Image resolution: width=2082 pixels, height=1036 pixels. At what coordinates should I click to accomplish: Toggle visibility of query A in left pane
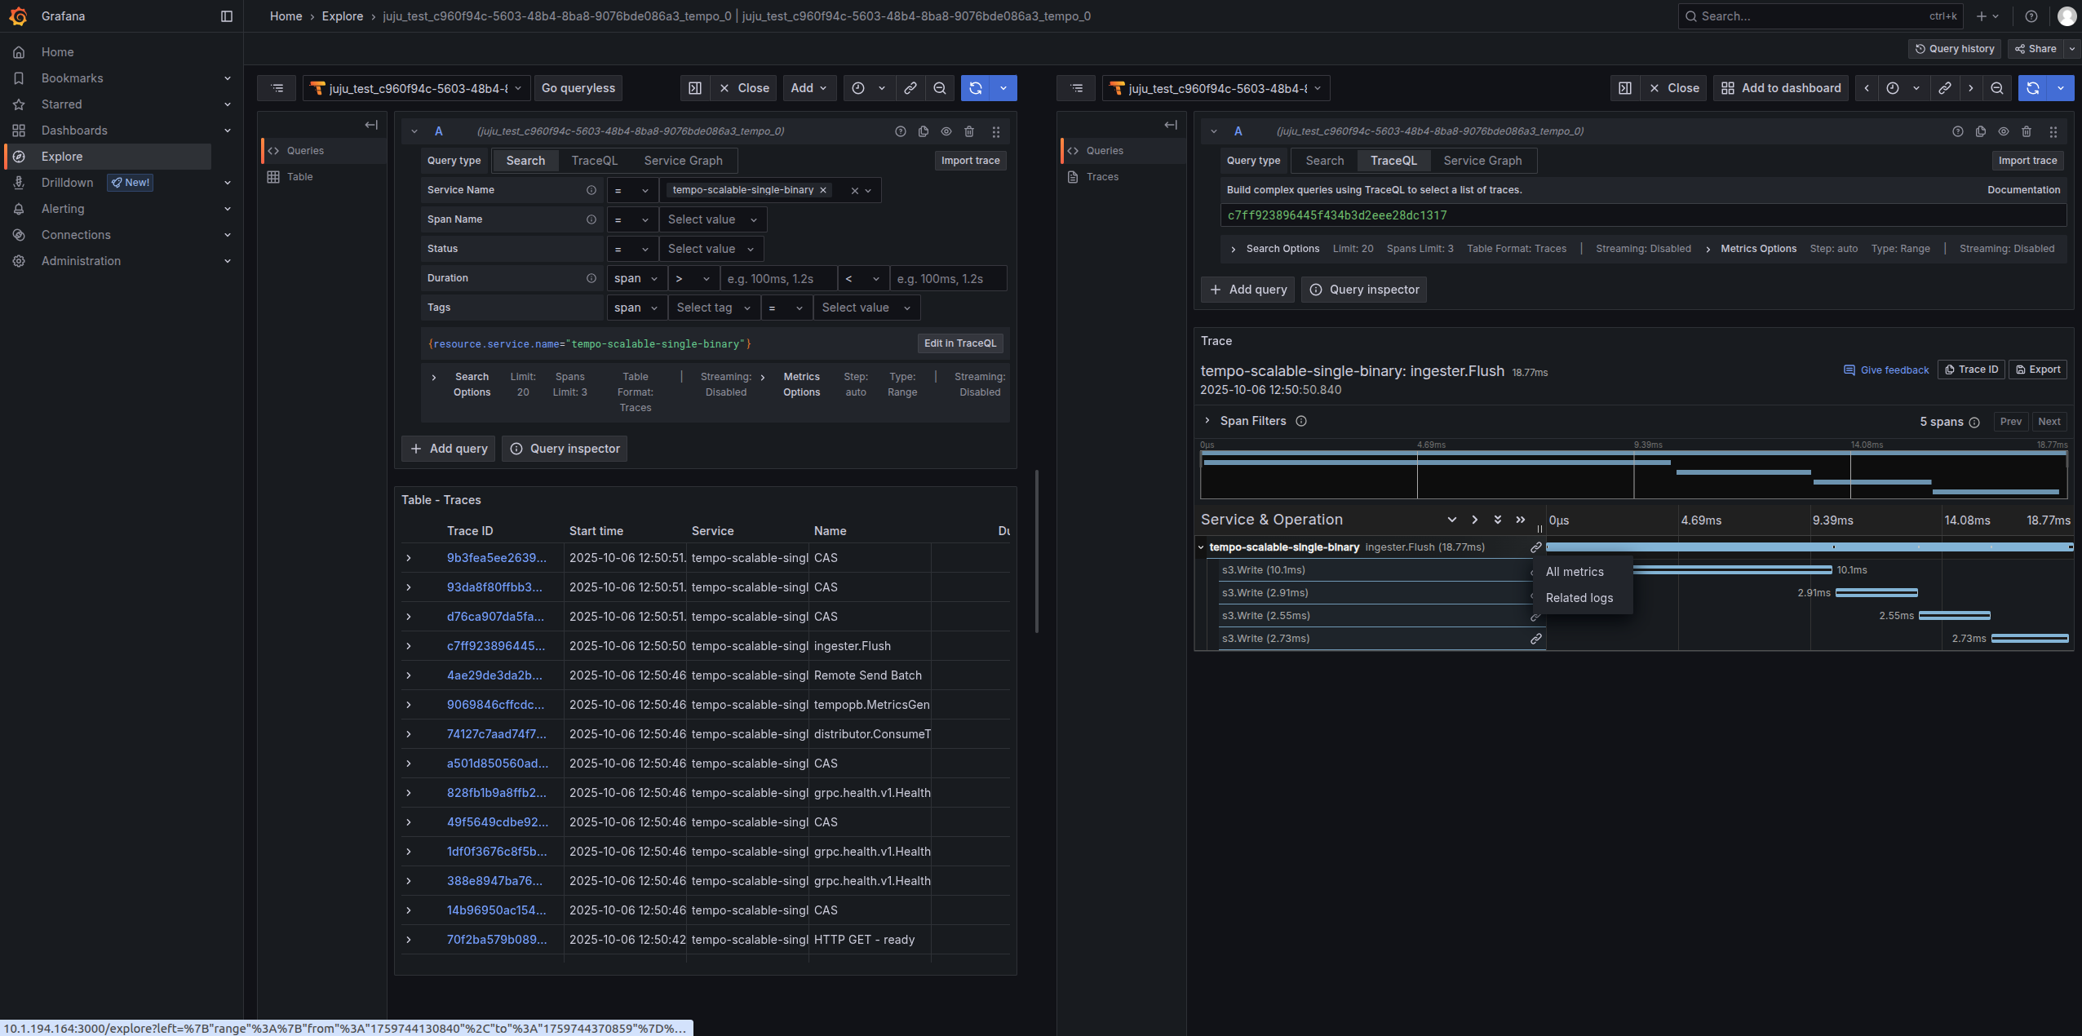click(x=946, y=131)
